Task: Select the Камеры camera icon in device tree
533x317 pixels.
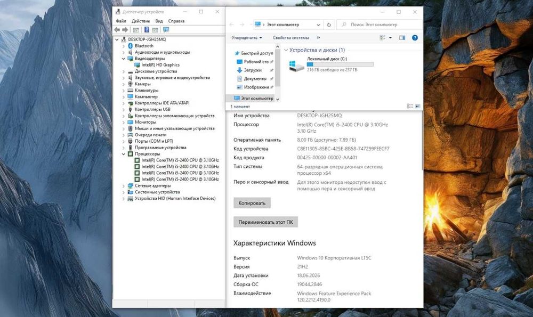Action: (x=130, y=84)
